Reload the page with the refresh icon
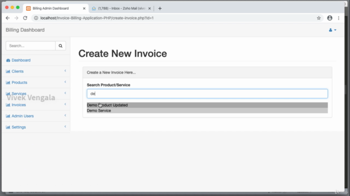The height and width of the screenshot is (196, 350). (25, 18)
